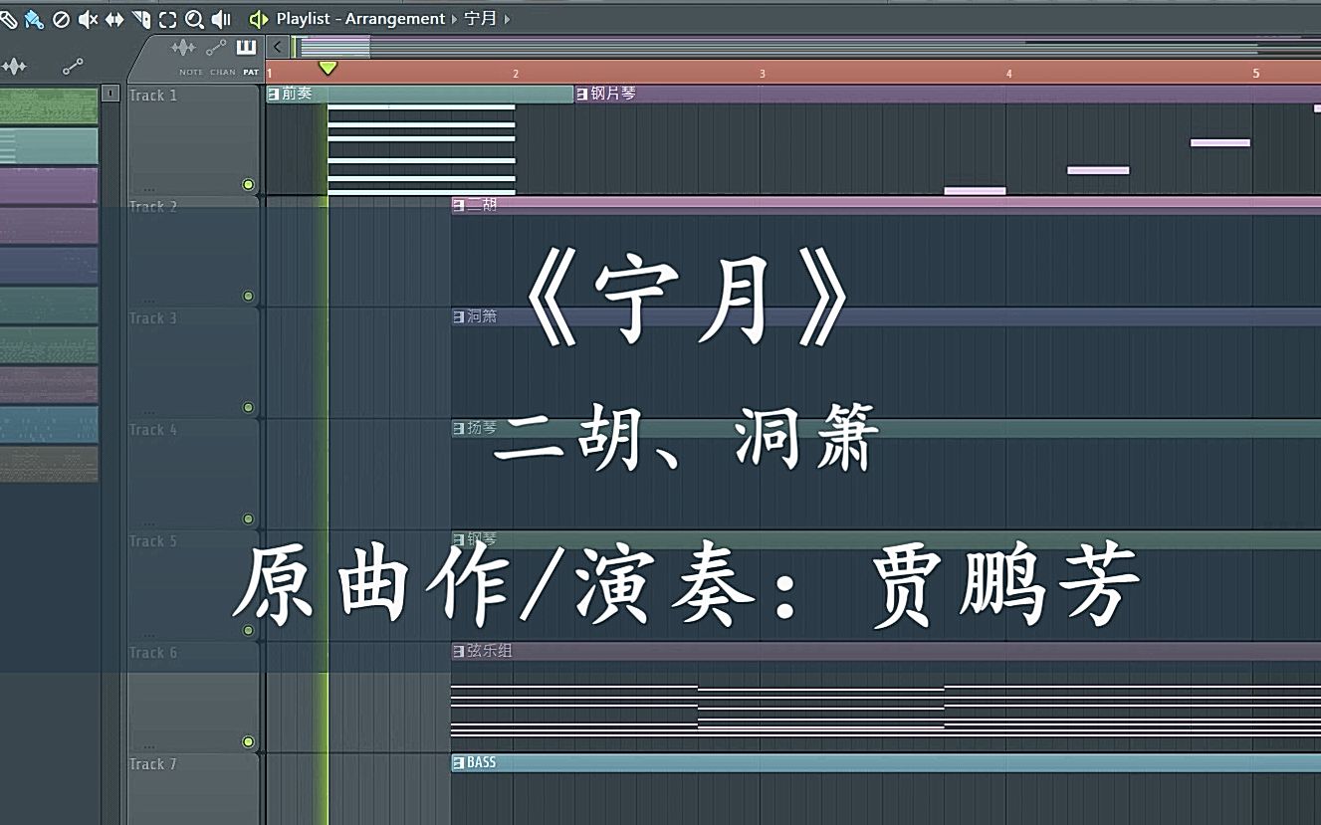Select the bright blue pattern in the picker
Screen dimensions: 1321x825
tap(49, 424)
